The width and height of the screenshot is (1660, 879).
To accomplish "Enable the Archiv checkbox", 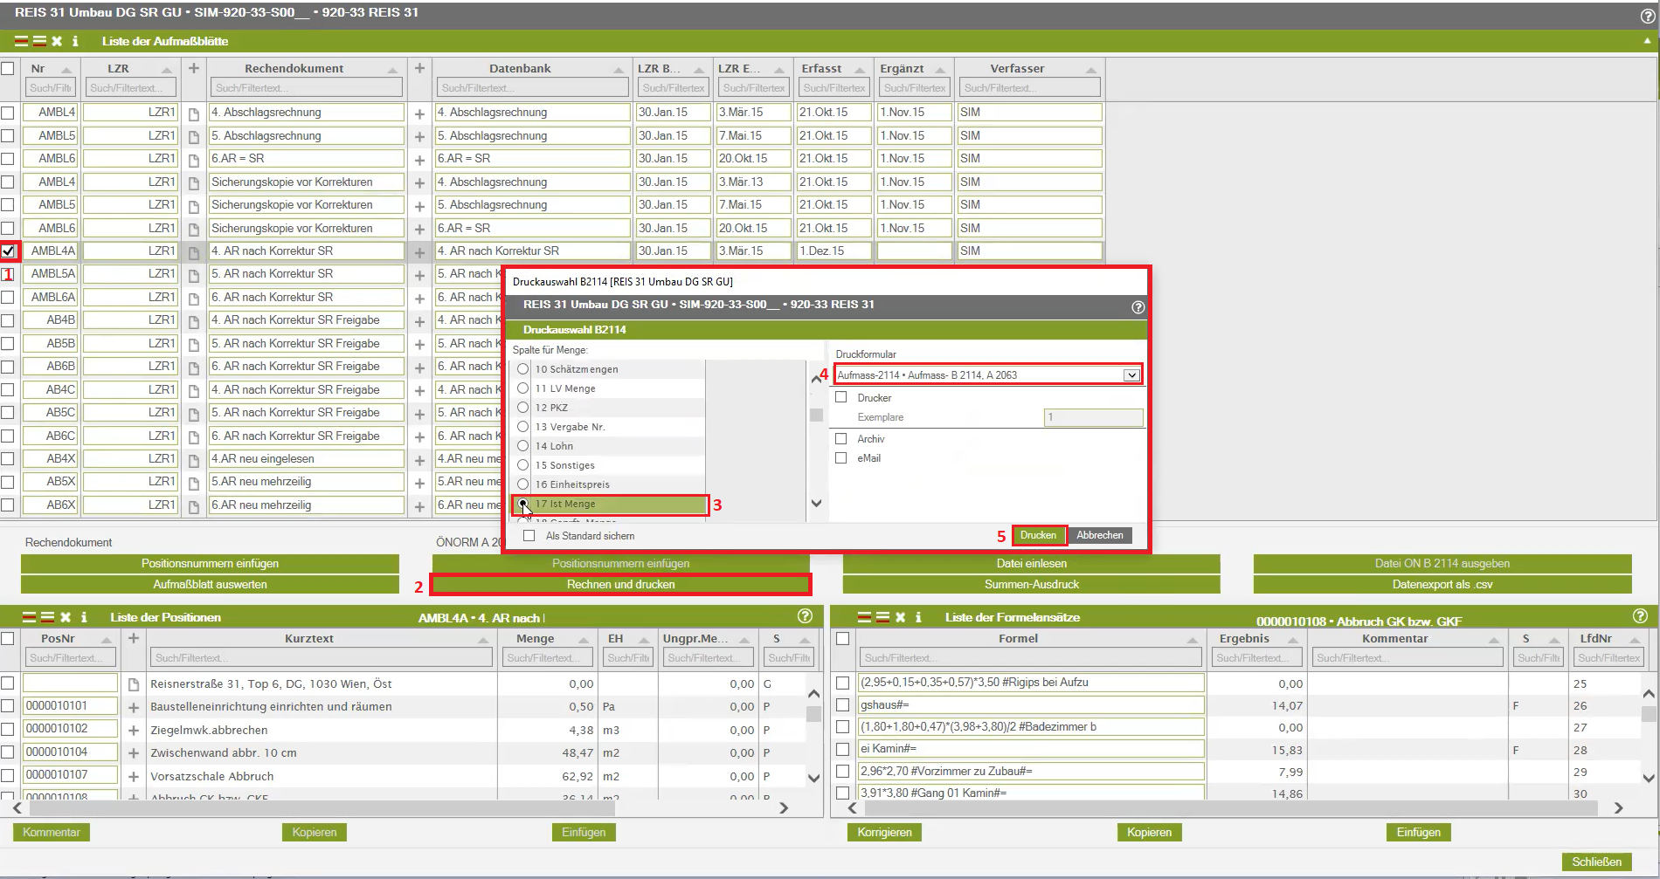I will point(841,439).
